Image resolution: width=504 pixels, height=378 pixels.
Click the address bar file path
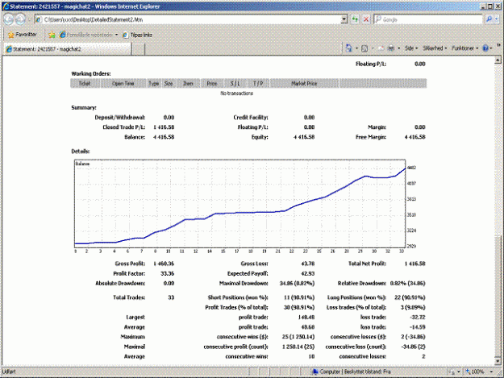(x=94, y=19)
